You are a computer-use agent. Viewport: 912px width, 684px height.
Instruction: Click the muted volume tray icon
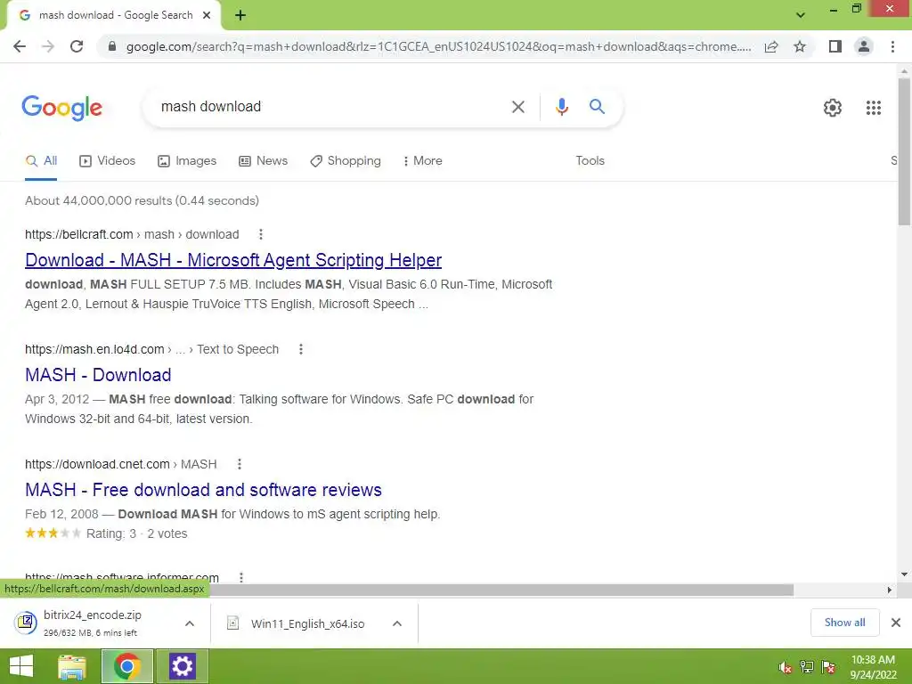786,667
